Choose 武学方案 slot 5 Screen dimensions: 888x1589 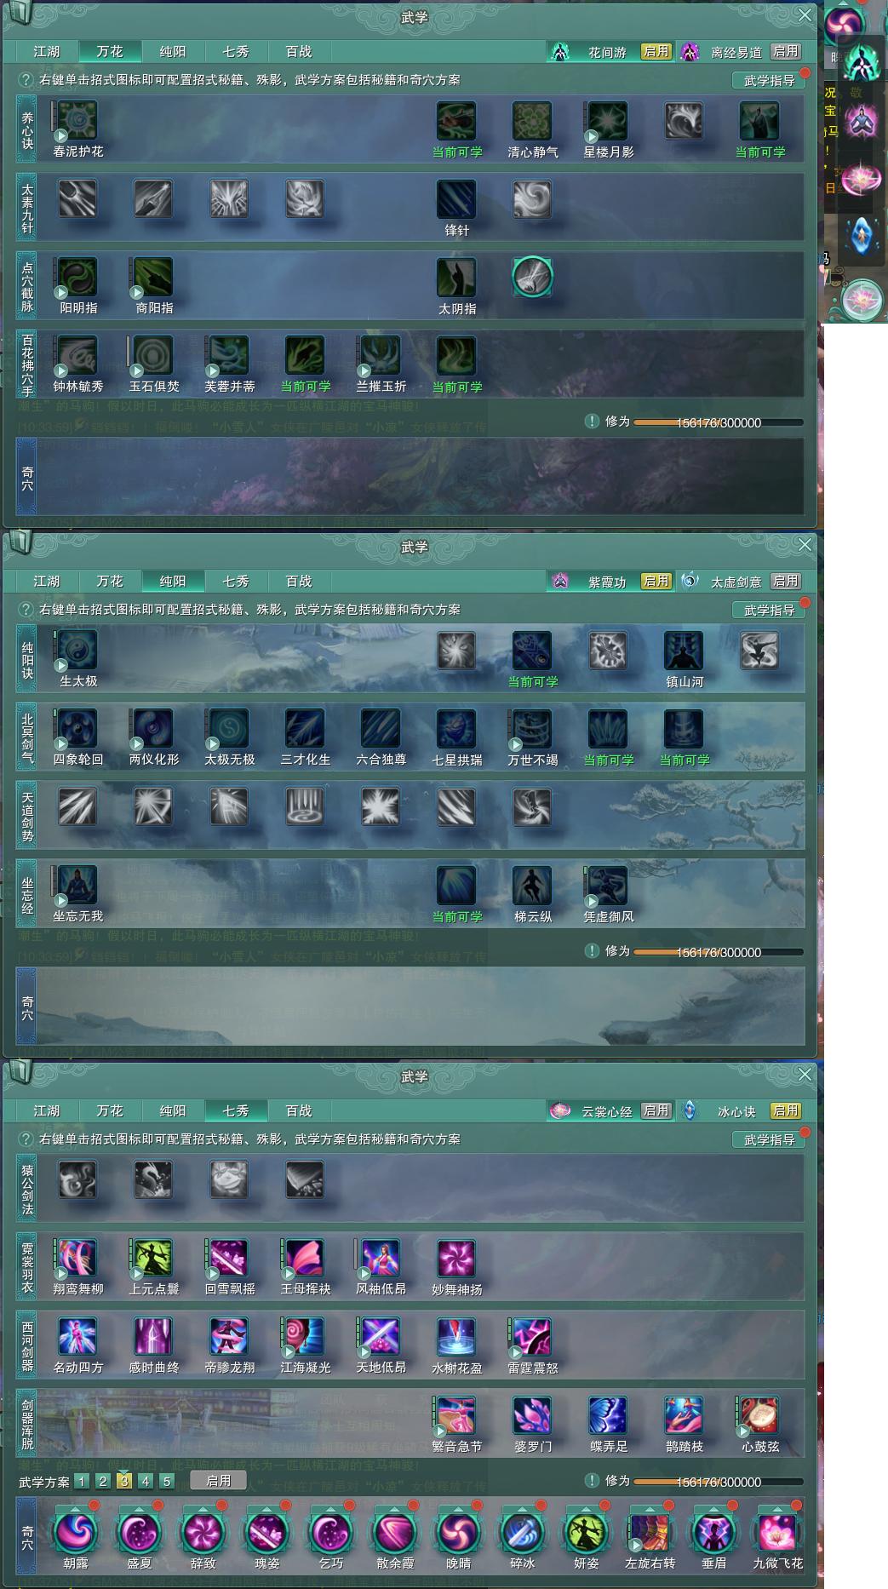click(x=167, y=1481)
